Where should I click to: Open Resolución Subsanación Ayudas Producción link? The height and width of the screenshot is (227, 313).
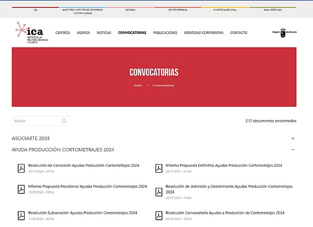(83, 213)
